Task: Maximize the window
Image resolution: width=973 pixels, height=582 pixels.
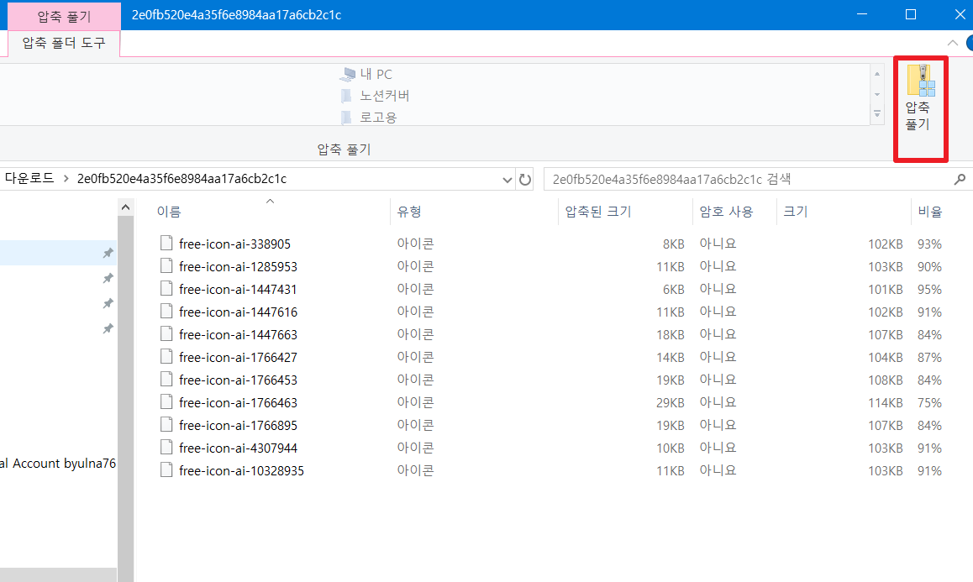Action: pos(910,14)
